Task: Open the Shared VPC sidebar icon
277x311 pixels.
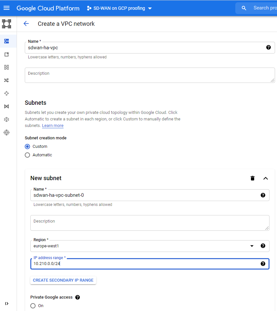Action: (7, 106)
